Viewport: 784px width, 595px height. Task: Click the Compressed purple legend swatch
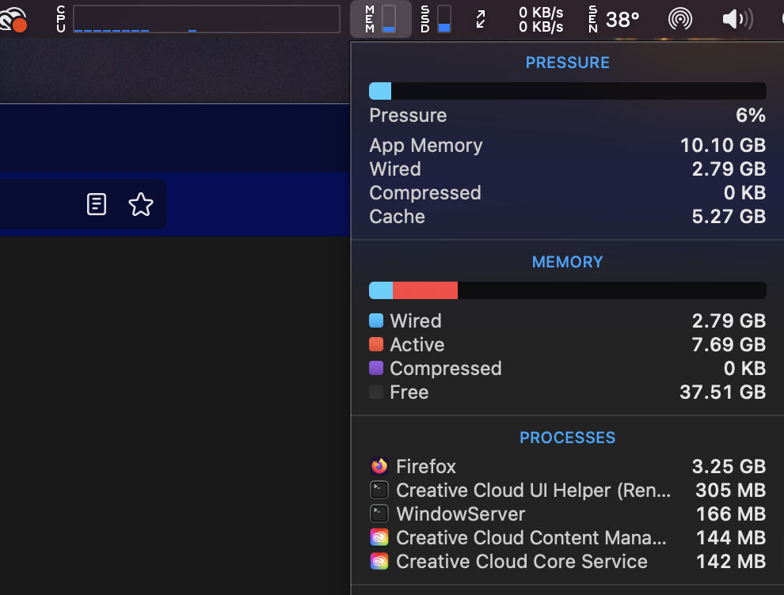pyautogui.click(x=376, y=368)
